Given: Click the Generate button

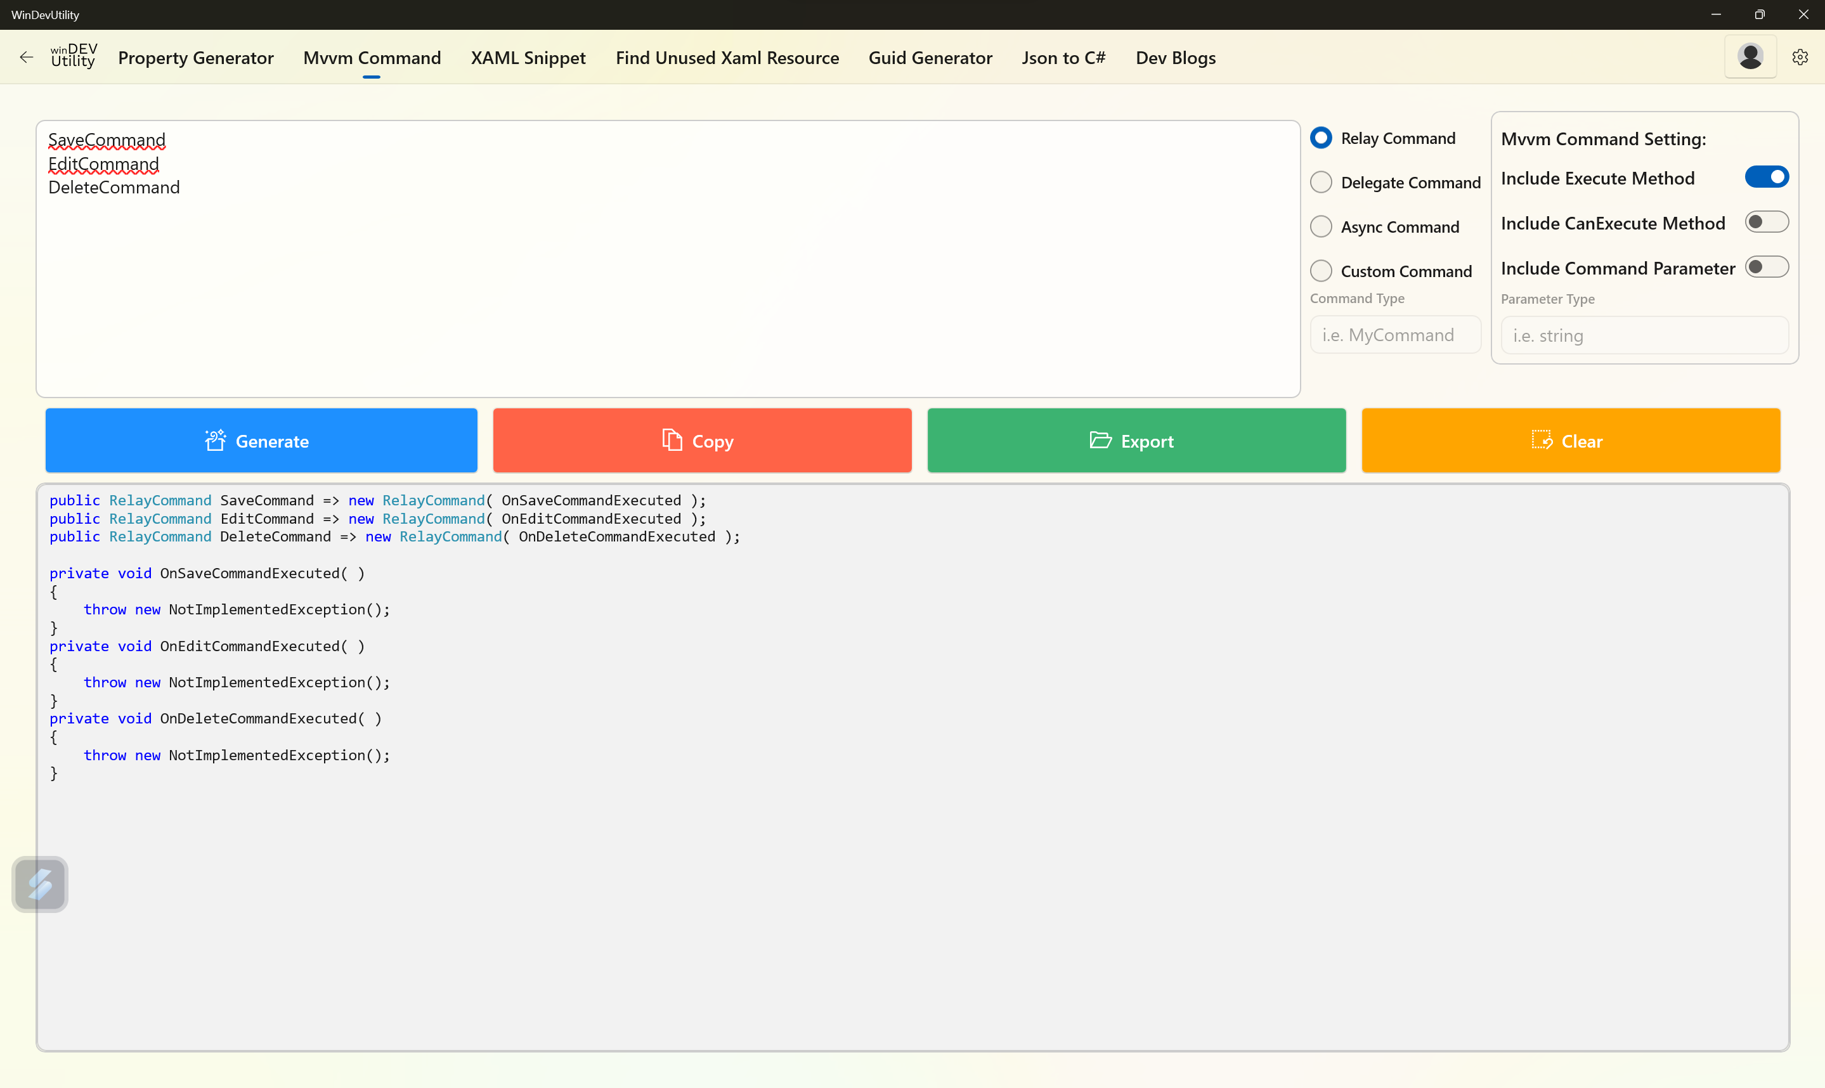Looking at the screenshot, I should [261, 441].
